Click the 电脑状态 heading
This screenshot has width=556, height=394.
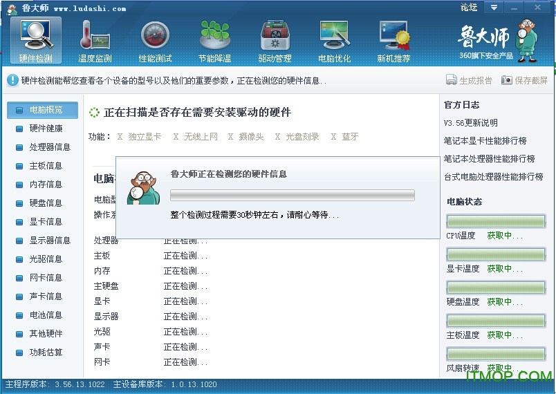[464, 202]
